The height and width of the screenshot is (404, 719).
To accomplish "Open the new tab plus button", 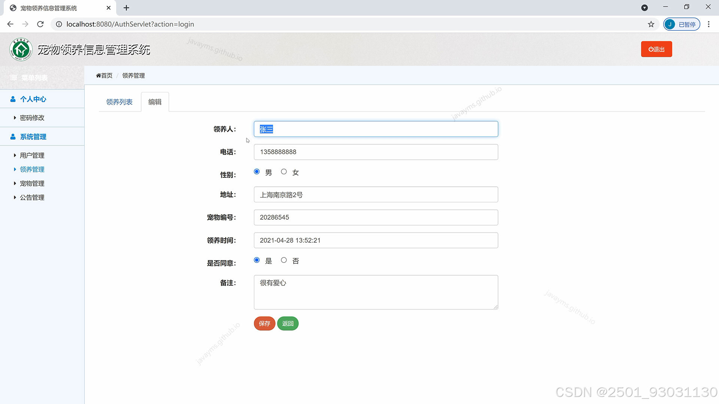I will pyautogui.click(x=127, y=8).
